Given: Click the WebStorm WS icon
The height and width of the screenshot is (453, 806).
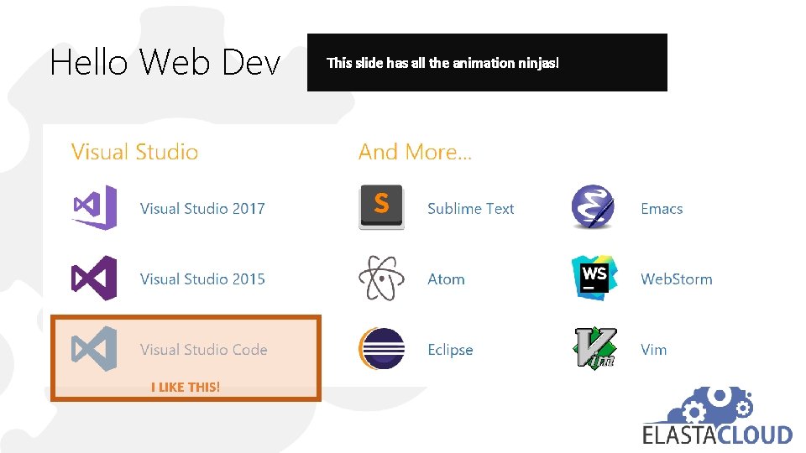Looking at the screenshot, I should click(x=594, y=278).
